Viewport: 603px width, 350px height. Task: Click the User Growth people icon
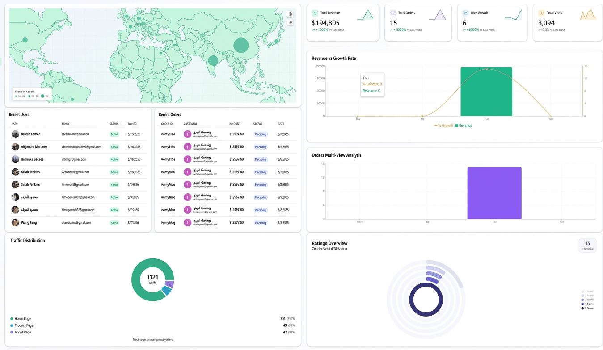[466, 13]
